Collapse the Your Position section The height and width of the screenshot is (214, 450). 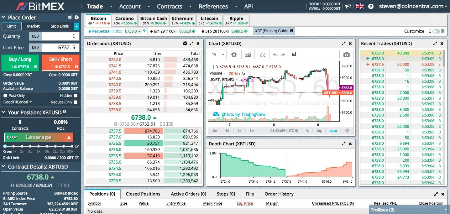click(x=3, y=112)
